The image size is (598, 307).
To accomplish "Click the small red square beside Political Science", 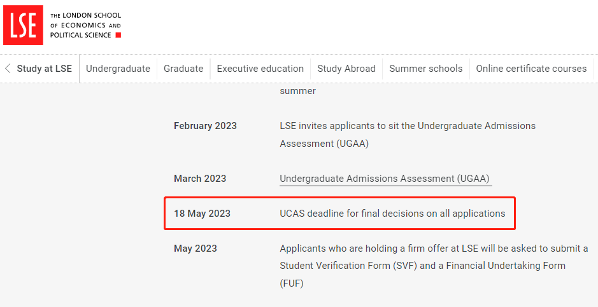I will tap(118, 35).
